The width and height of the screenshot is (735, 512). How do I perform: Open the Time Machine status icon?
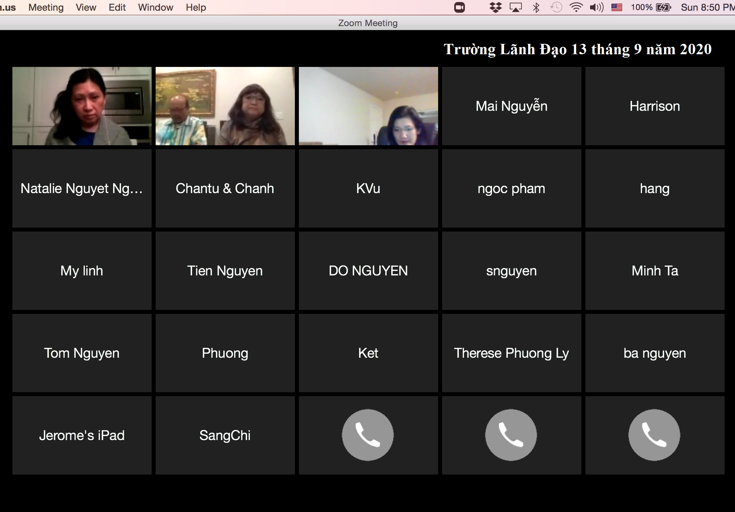[556, 7]
